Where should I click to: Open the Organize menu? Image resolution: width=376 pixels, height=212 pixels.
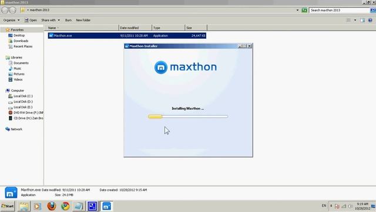11,20
